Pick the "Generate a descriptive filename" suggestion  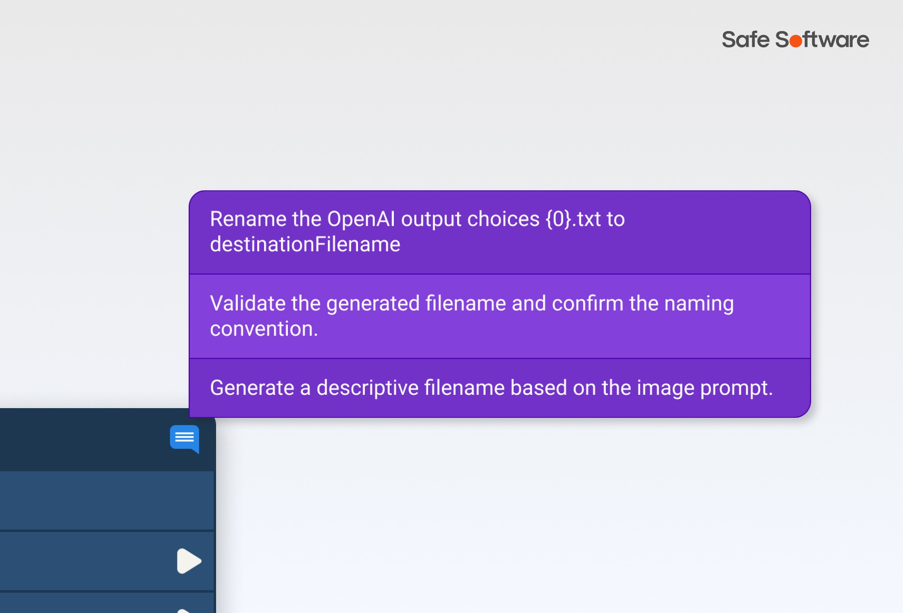click(499, 388)
